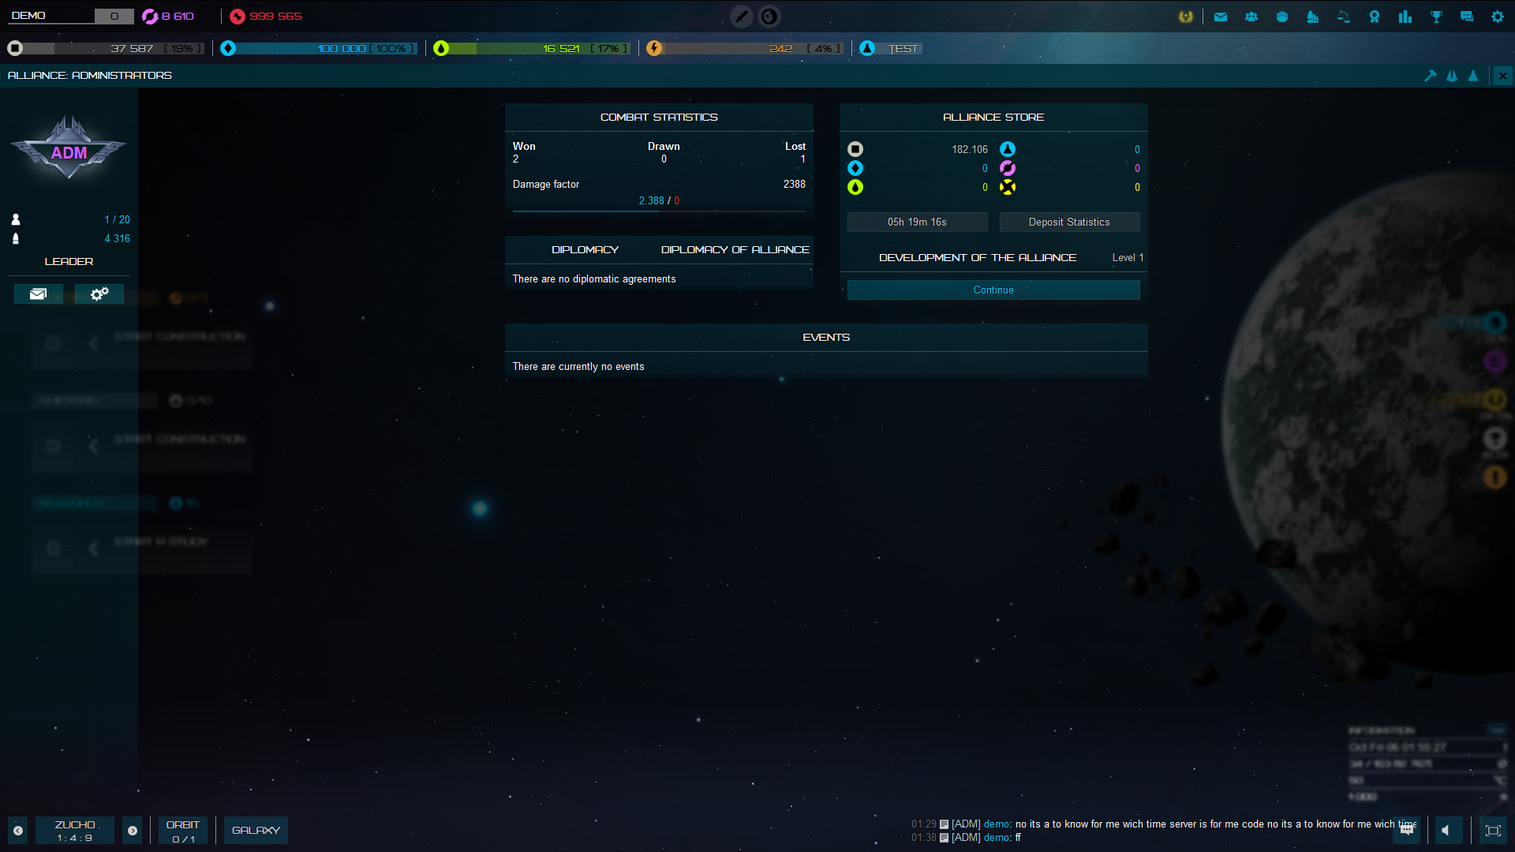The image size is (1515, 852).
Task: Click Continue alliance development button
Action: coord(993,290)
